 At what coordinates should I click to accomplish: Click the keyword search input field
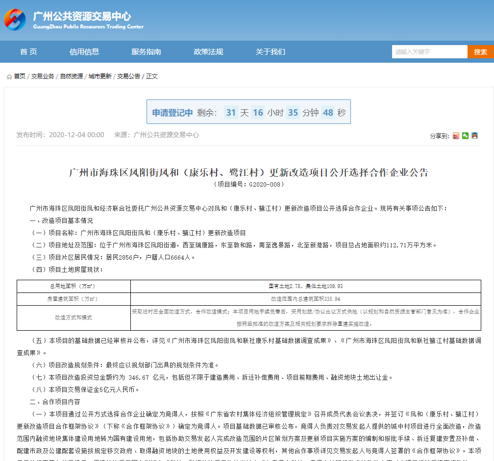pos(429,51)
